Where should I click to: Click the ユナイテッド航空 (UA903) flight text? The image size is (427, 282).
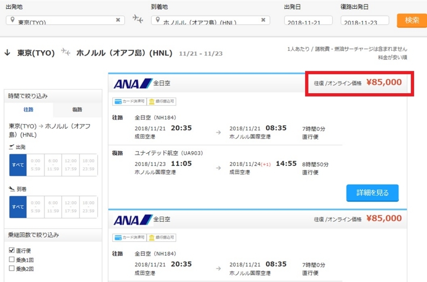click(x=169, y=153)
